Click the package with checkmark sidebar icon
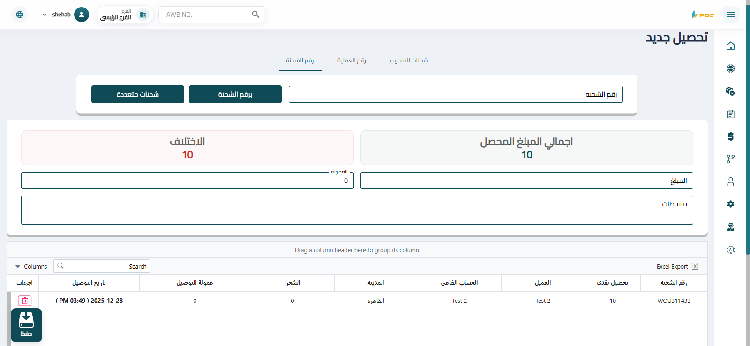This screenshot has width=750, height=346. pos(730,91)
